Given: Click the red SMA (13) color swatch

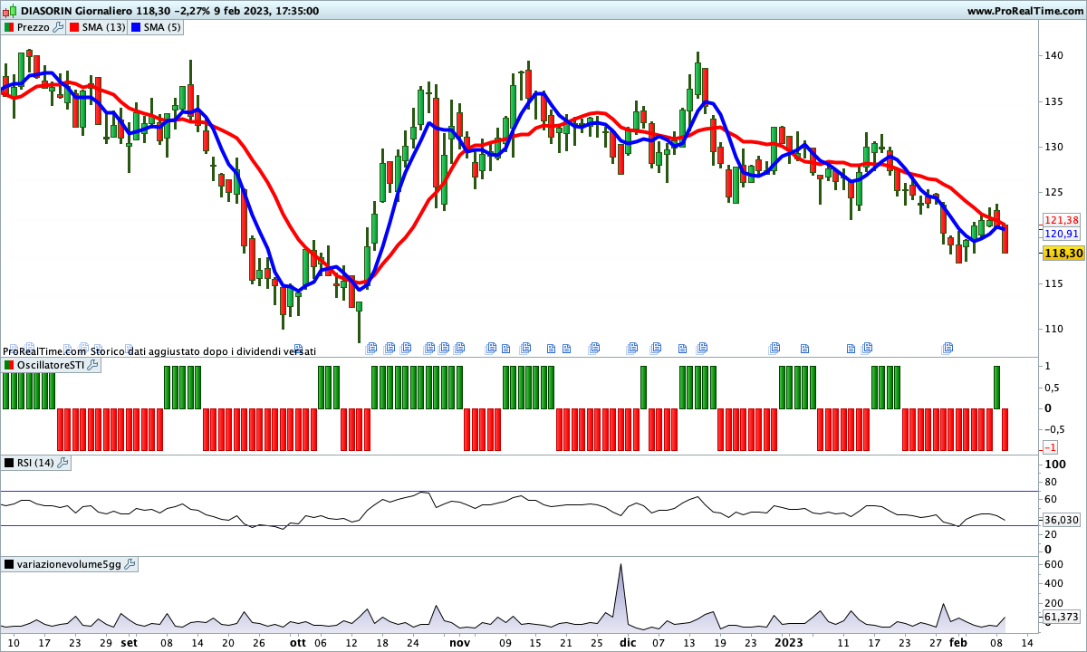Looking at the screenshot, I should tap(75, 27).
